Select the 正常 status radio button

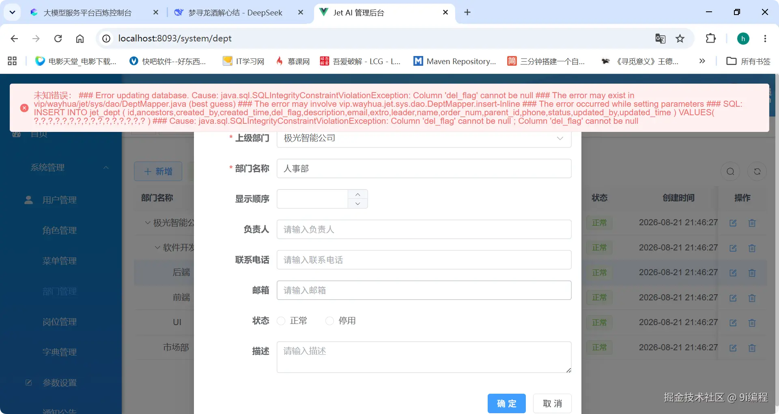tap(281, 321)
